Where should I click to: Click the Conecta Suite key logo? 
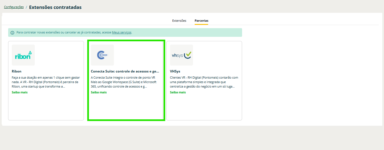[102, 55]
